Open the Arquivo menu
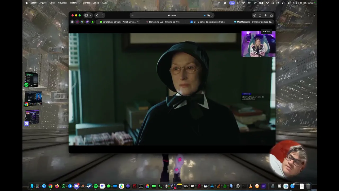 coord(43,3)
